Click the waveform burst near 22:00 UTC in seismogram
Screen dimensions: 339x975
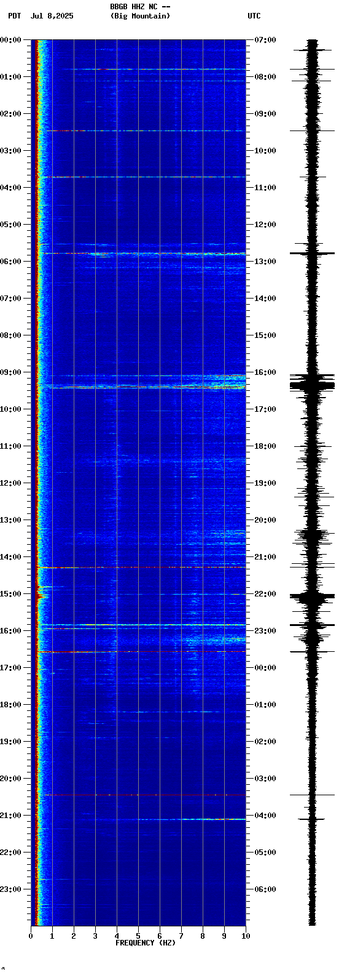click(313, 596)
